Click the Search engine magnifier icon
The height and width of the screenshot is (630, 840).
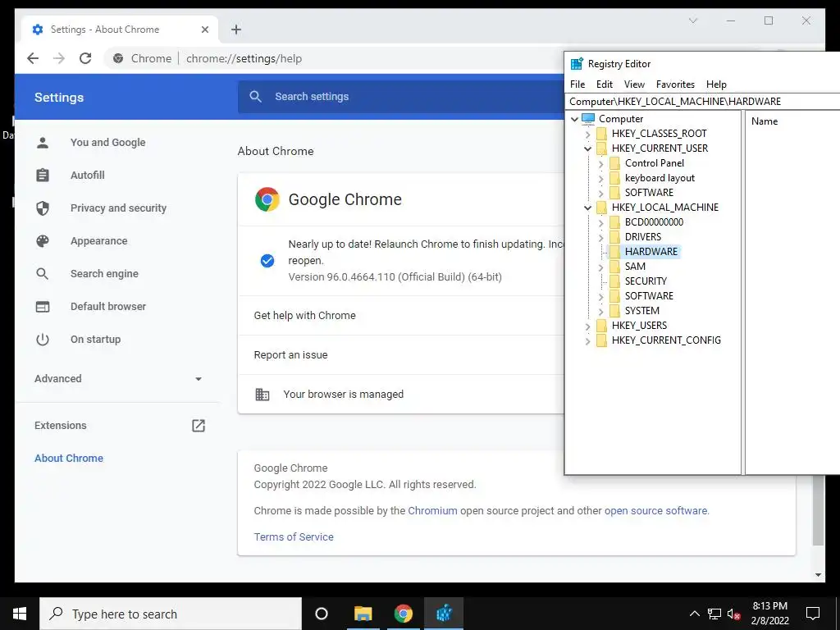43,274
